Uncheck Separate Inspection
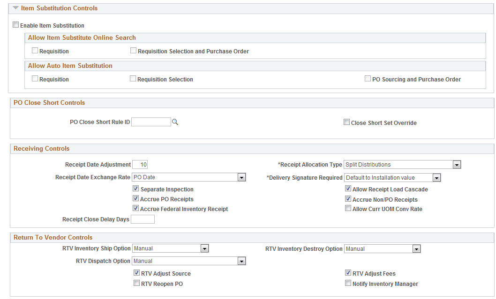Screen dimensions: 496x299 135,189
